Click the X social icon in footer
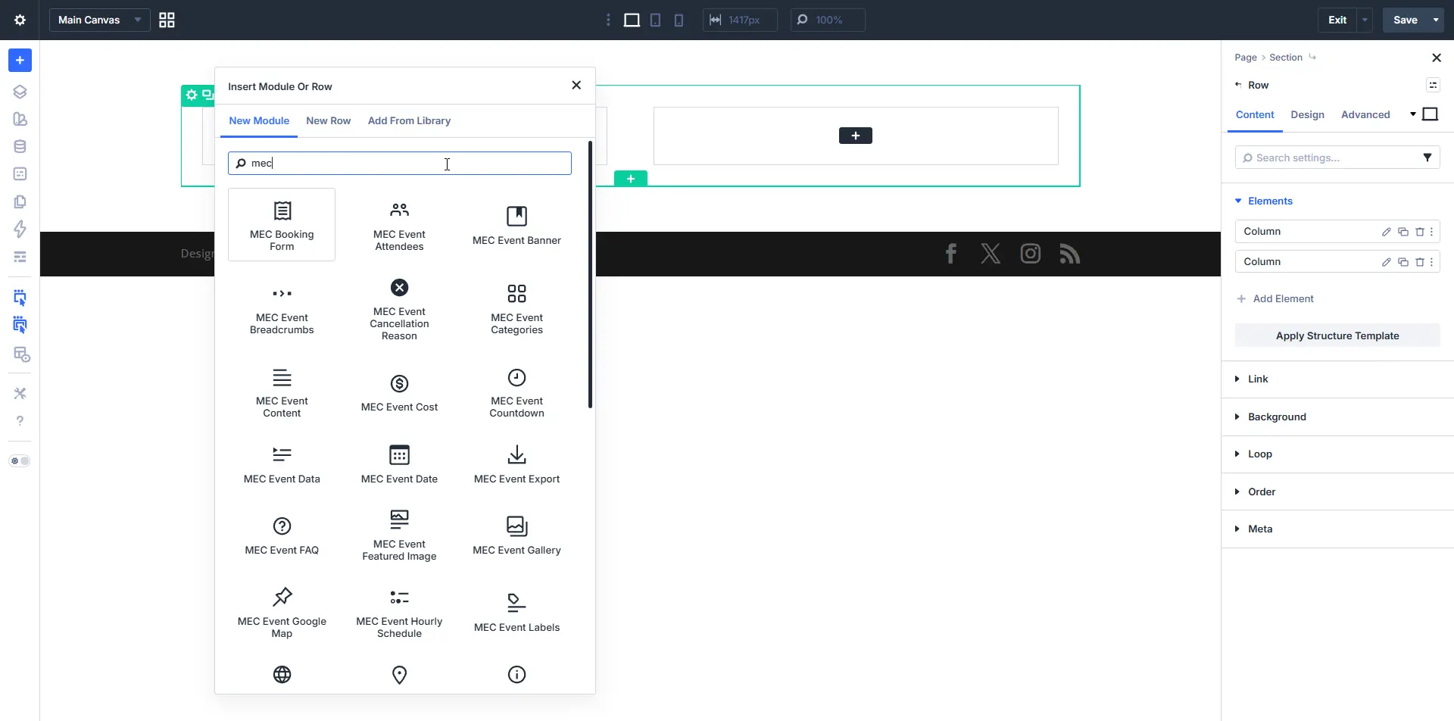This screenshot has height=721, width=1454. tap(991, 254)
